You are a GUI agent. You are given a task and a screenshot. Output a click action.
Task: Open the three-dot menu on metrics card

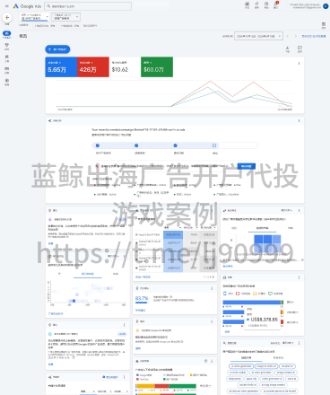pos(299,63)
